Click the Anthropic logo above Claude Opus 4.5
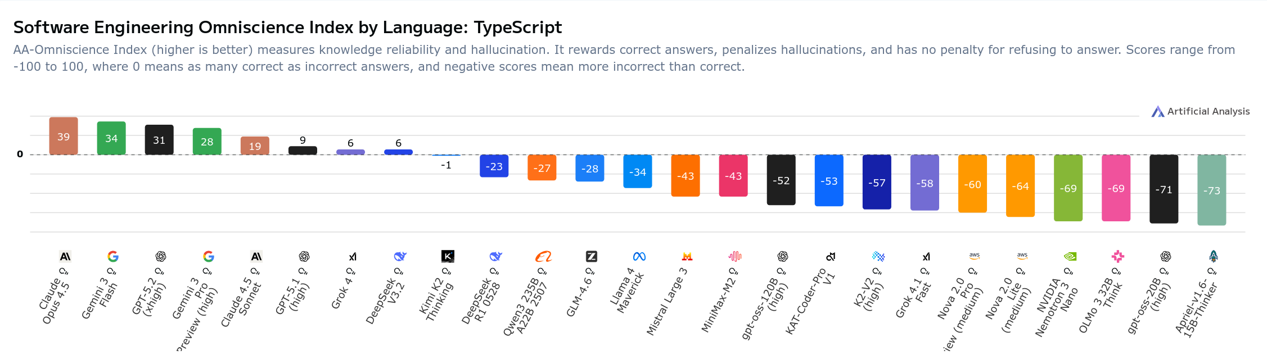Image resolution: width=1267 pixels, height=364 pixels. tap(65, 257)
